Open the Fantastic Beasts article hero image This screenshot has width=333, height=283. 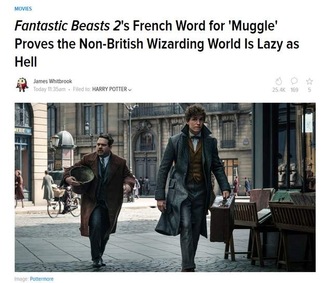(165, 187)
